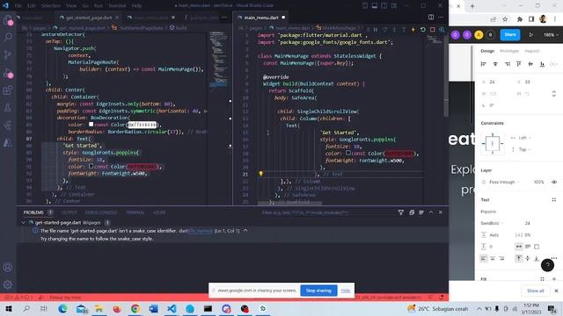Viewport: 563px width, 316px height.
Task: Click Figma text align top icon
Action: click(519, 258)
